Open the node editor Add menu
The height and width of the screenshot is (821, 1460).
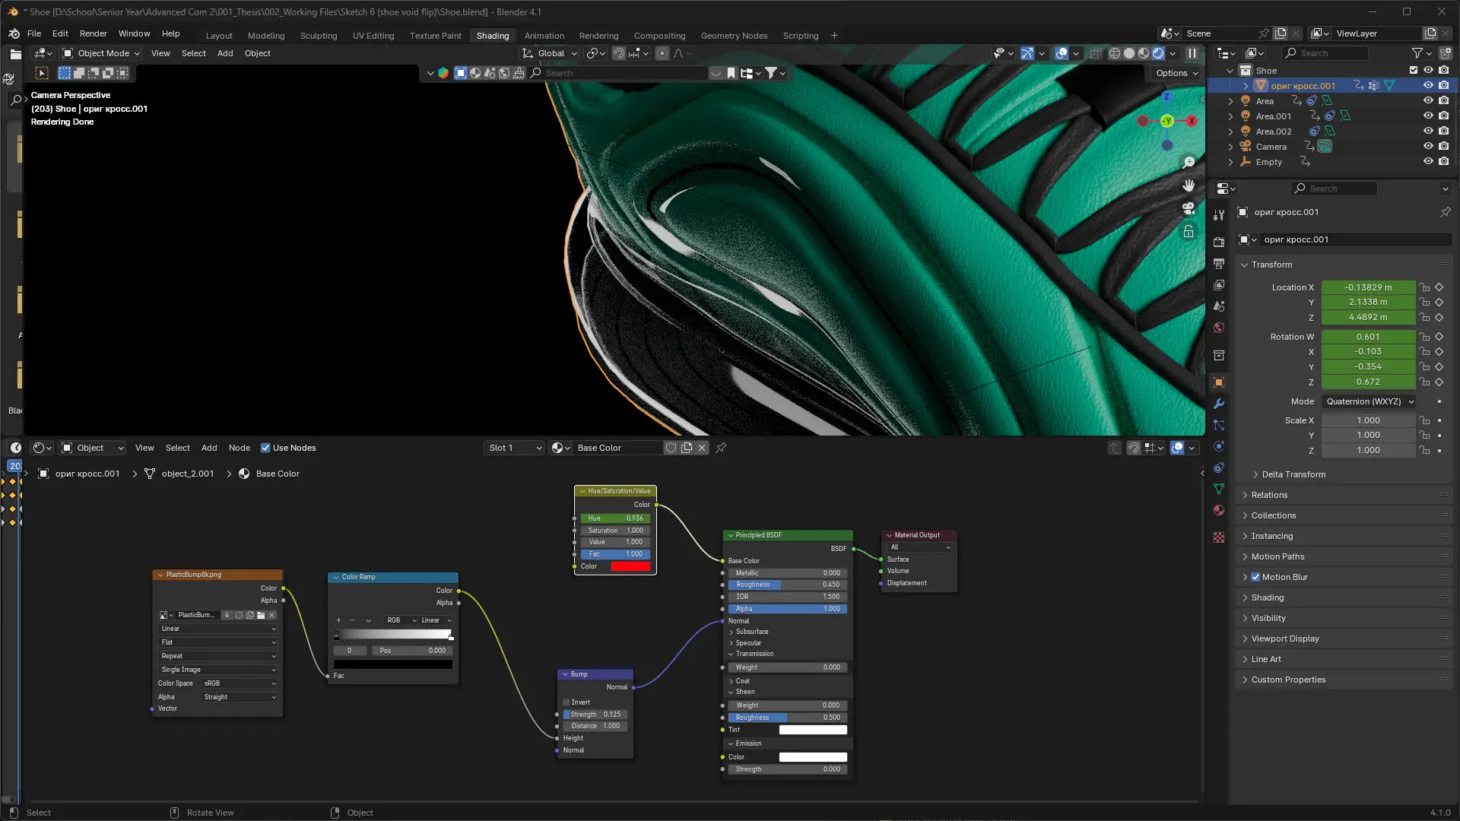pos(208,448)
